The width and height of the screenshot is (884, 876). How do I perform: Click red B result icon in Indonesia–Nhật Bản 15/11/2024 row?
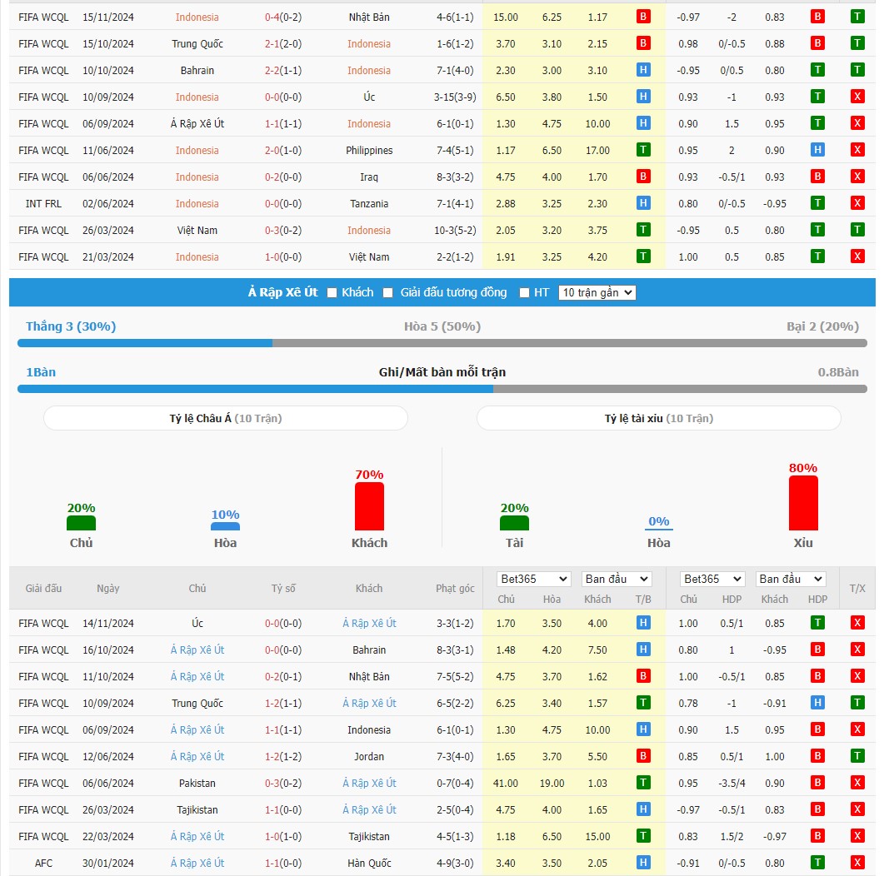click(x=642, y=17)
